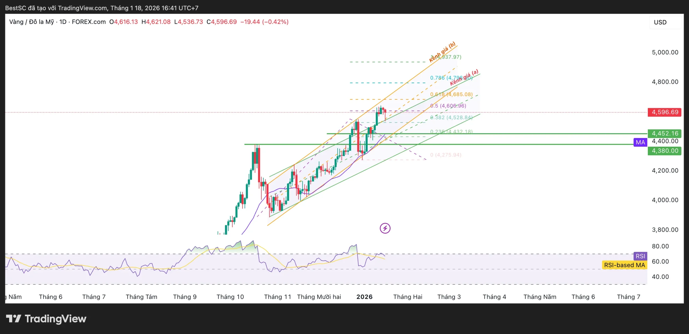689x334 pixels.
Task: Click the purple lightning bolt event icon
Action: tap(385, 228)
